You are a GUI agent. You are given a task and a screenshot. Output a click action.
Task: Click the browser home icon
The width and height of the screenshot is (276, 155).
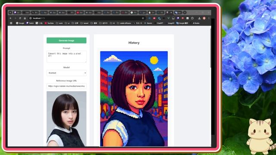coord(25,18)
